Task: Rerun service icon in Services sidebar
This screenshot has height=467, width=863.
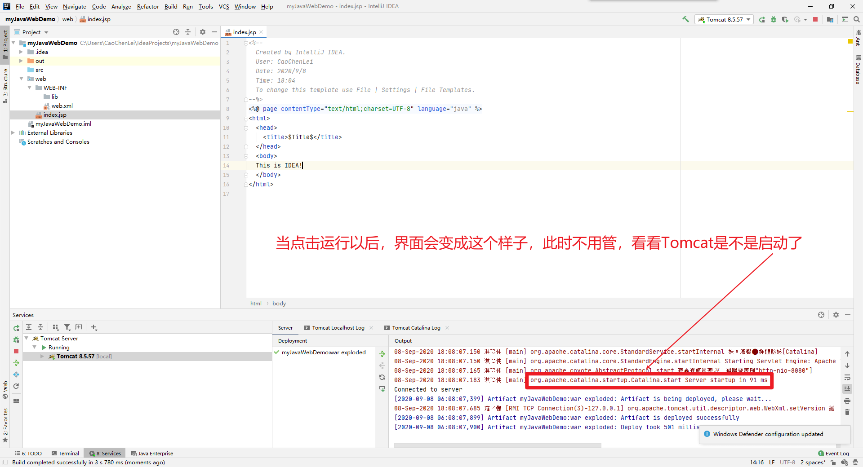Action: pyautogui.click(x=16, y=328)
